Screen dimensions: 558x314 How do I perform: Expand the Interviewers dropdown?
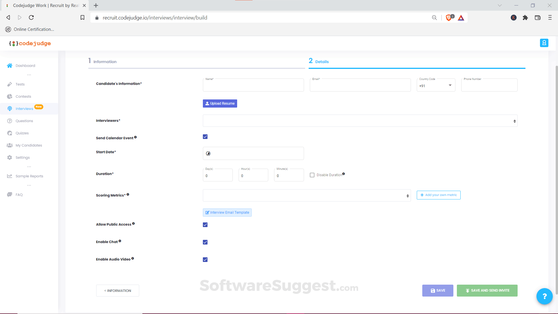[360, 121]
